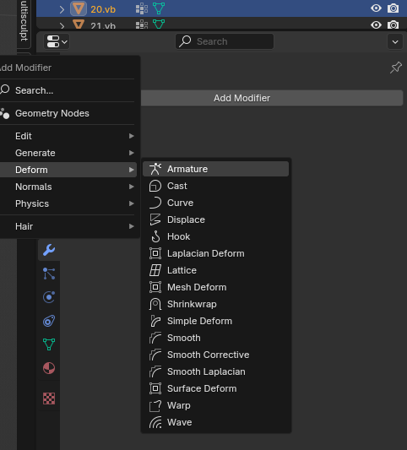Open the Object Constraints properties tab icon
The image size is (407, 450).
tap(49, 321)
